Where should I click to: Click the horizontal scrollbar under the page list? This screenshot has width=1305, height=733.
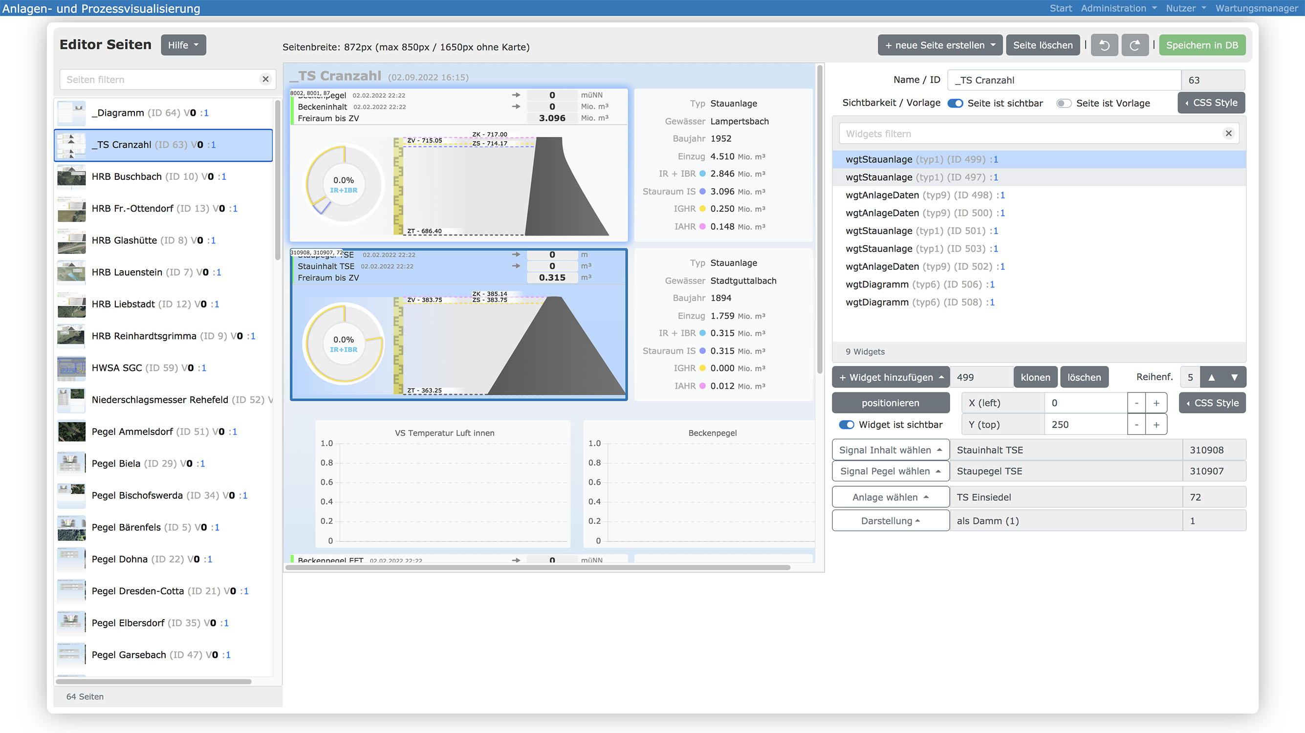point(153,681)
